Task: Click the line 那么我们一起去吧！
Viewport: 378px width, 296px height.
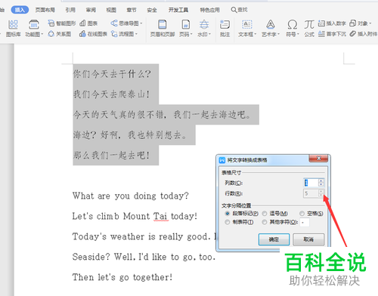Action: click(111, 155)
